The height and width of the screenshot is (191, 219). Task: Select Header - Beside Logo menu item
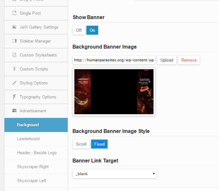[x=37, y=153]
